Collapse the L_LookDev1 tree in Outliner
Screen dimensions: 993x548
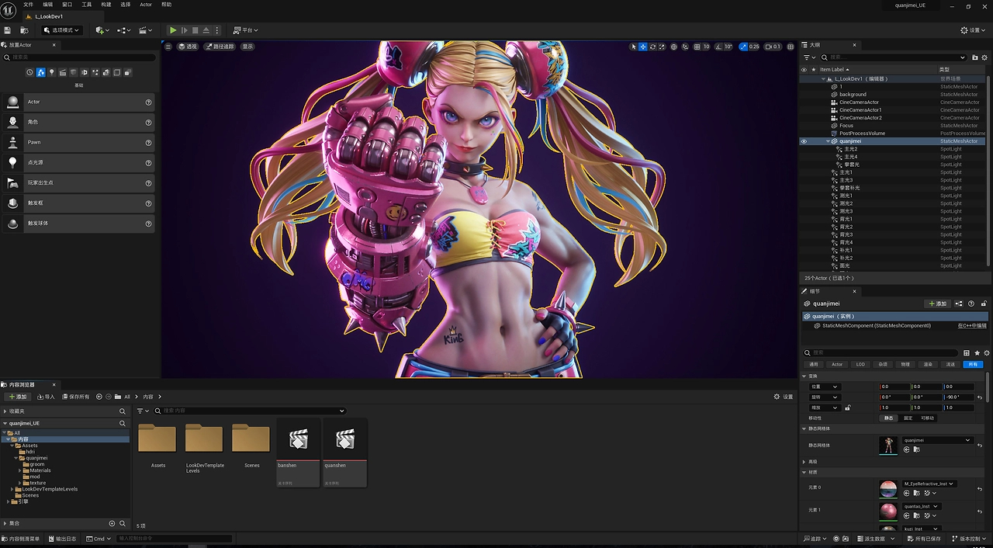click(824, 78)
